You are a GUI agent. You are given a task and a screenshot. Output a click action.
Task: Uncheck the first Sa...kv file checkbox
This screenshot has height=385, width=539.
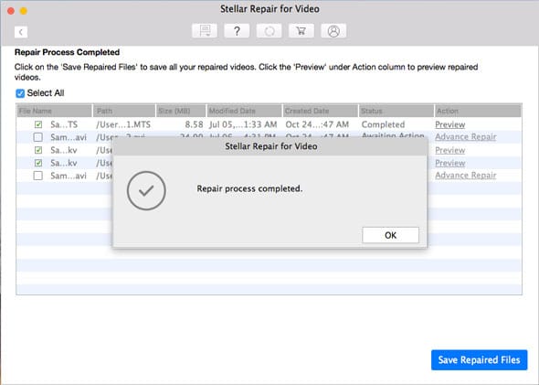point(38,150)
